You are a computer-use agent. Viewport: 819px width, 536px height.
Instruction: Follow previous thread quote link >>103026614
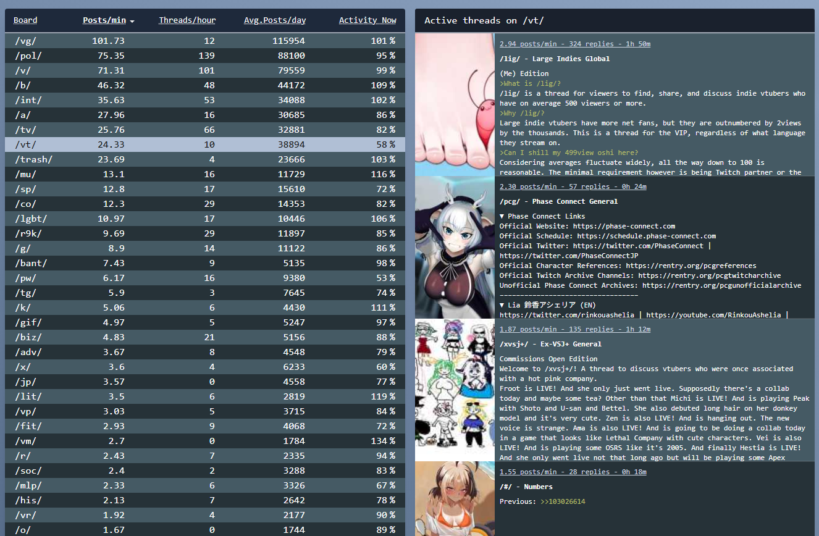(562, 501)
